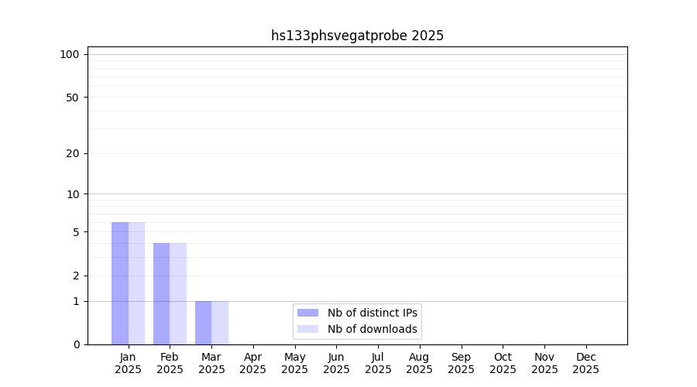Select the Feb distinct IPs dark bar
The height and width of the screenshot is (387, 697).
coord(161,293)
